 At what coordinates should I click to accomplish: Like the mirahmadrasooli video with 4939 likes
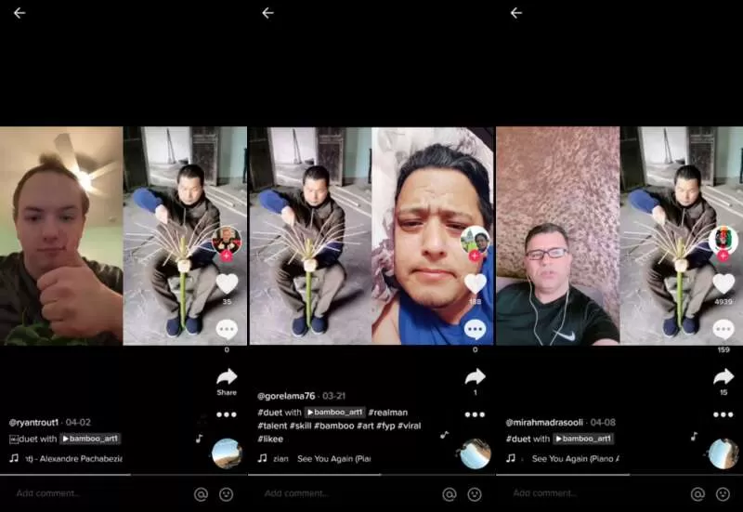click(723, 283)
